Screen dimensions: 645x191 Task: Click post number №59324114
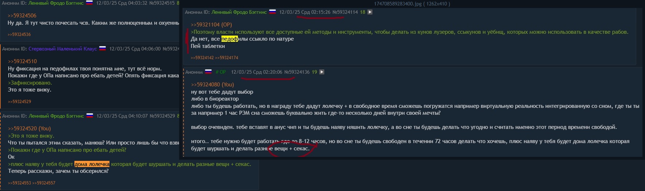(x=345, y=12)
